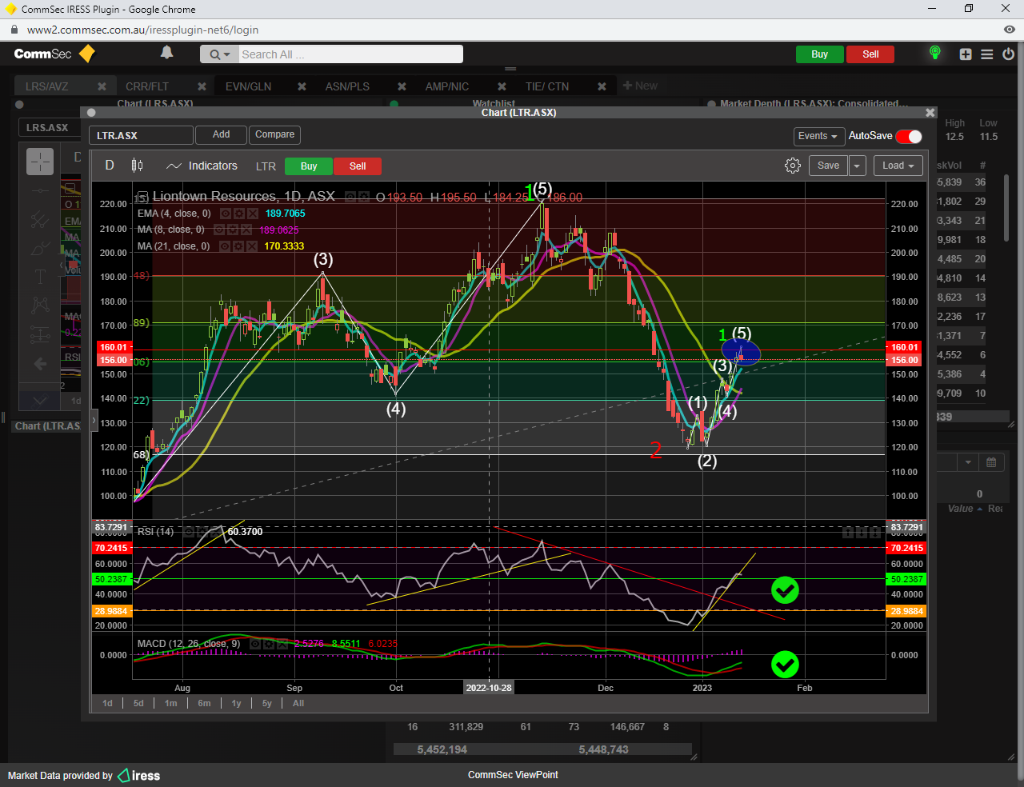This screenshot has width=1024, height=787.
Task: Toggle visibility of Liontown Resources main series
Action: point(350,197)
